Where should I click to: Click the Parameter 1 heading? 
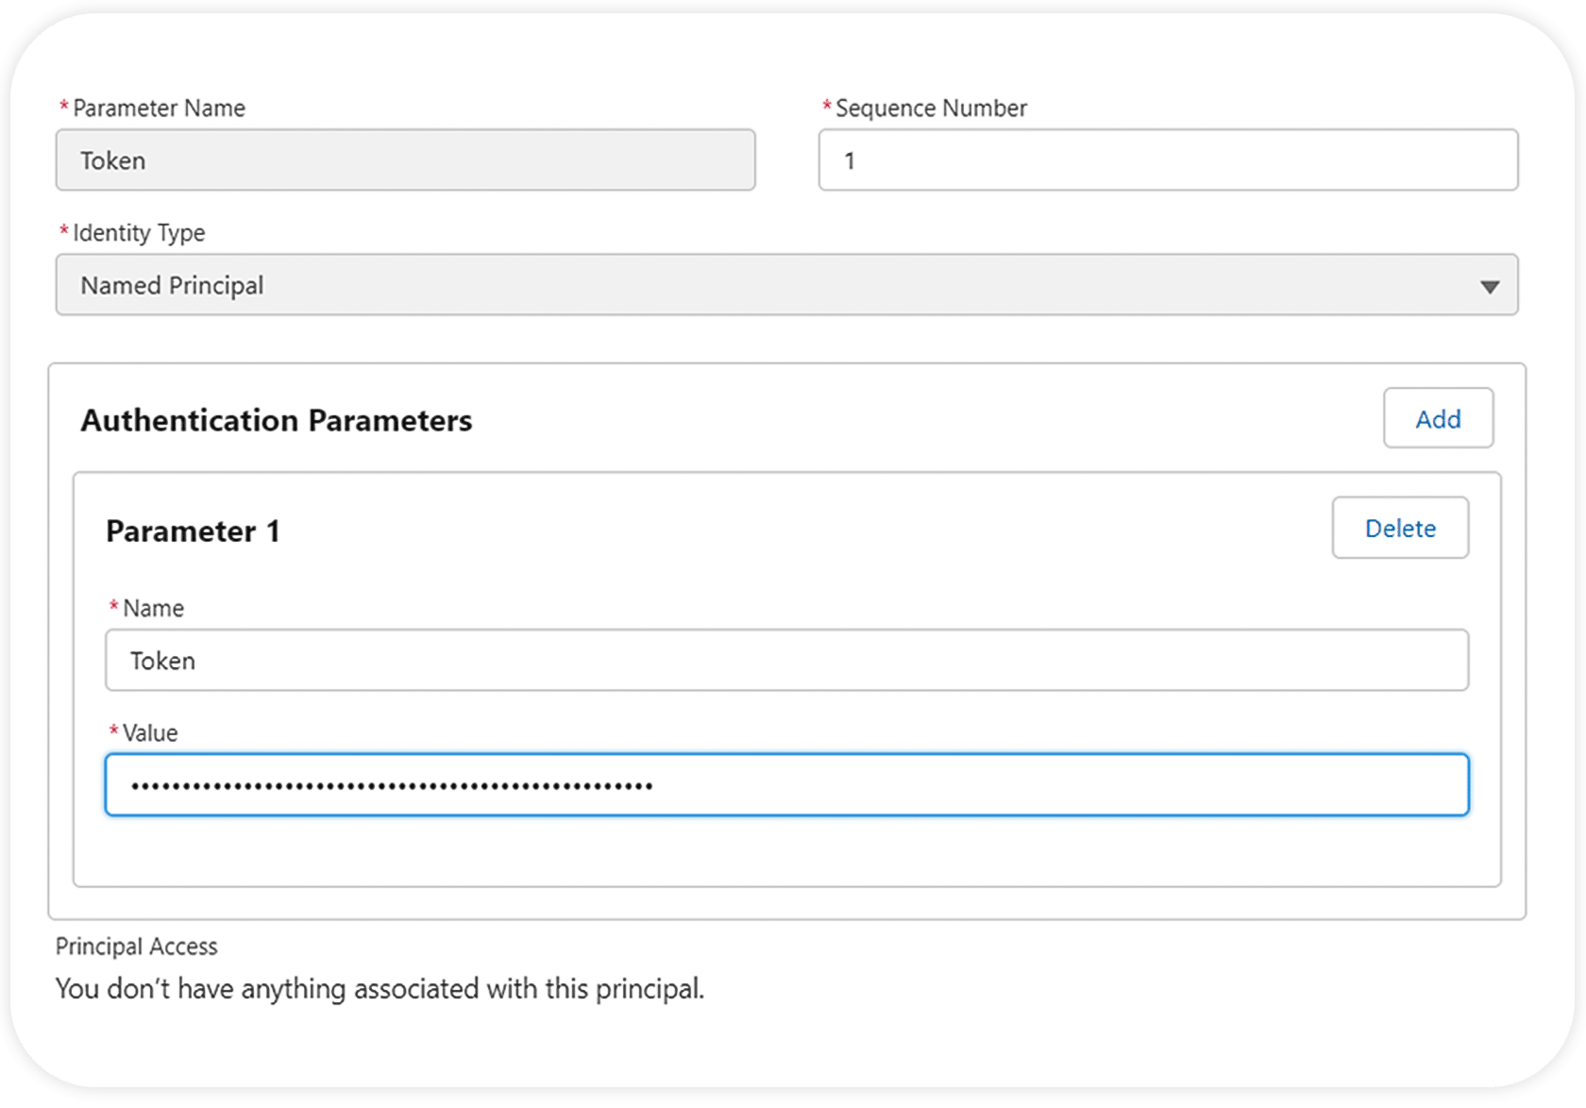(x=193, y=531)
